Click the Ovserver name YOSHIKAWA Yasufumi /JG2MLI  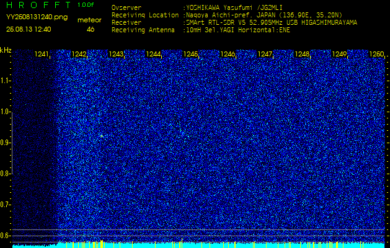[234, 7]
